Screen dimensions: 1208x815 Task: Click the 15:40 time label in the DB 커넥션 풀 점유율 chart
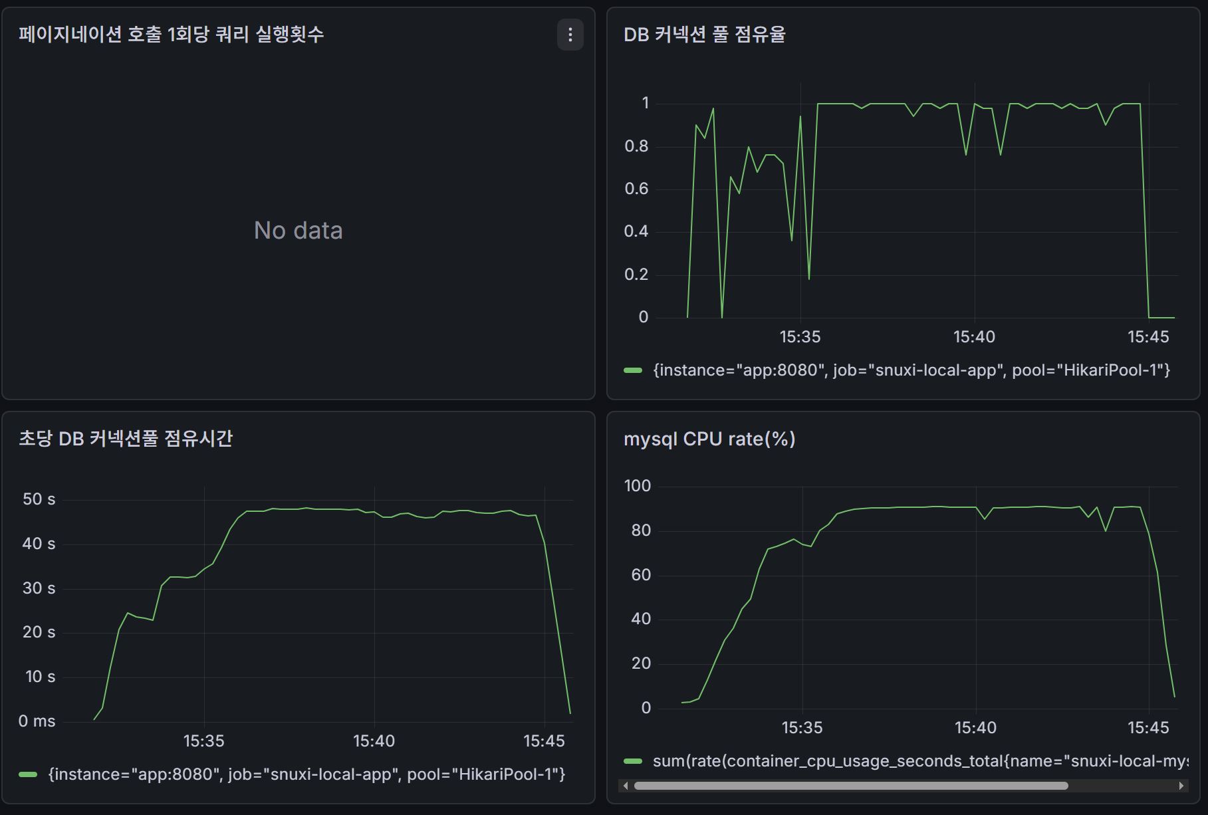(974, 337)
